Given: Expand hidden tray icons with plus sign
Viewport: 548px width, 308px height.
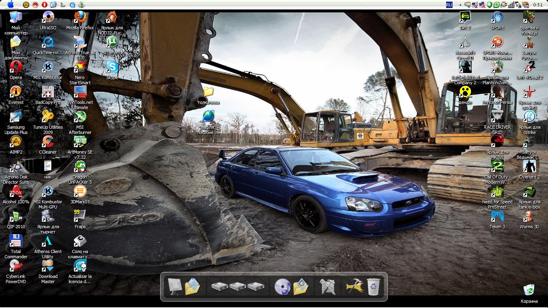Looking at the screenshot, I should [460, 5].
